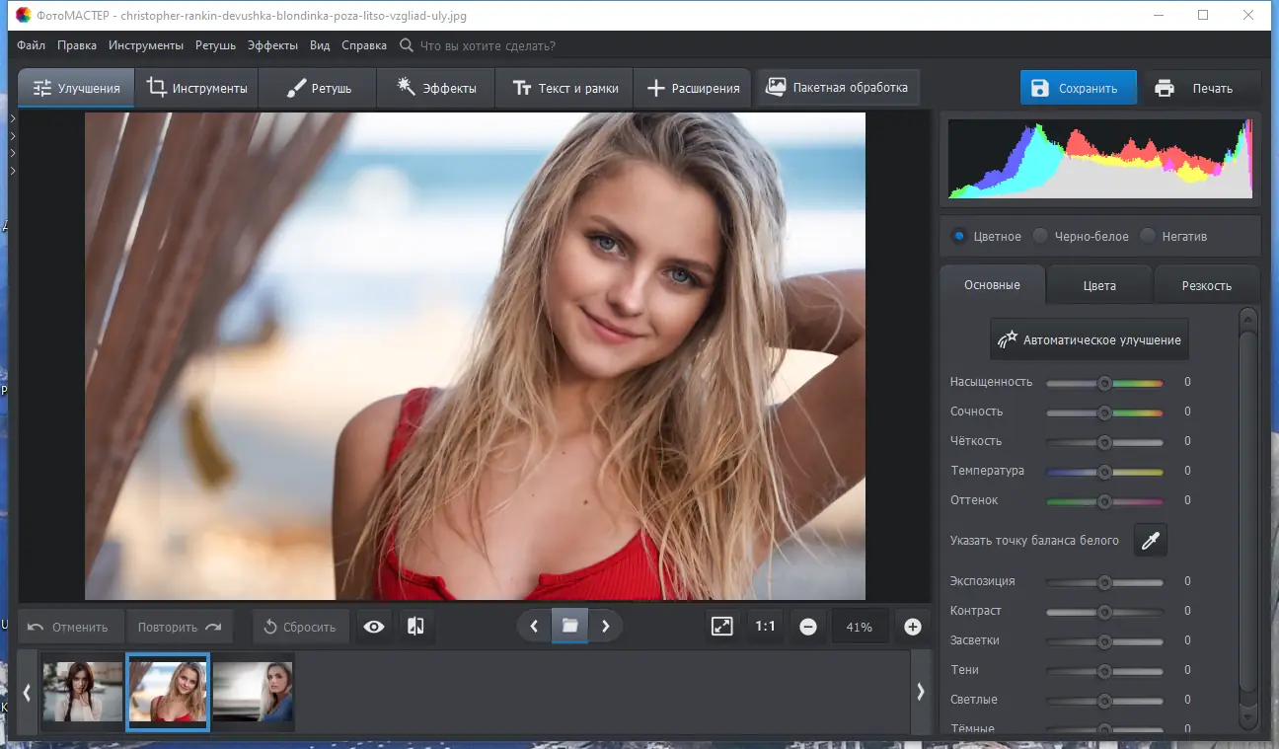Click the blue Сохранить button
This screenshot has width=1279, height=749.
(1078, 88)
